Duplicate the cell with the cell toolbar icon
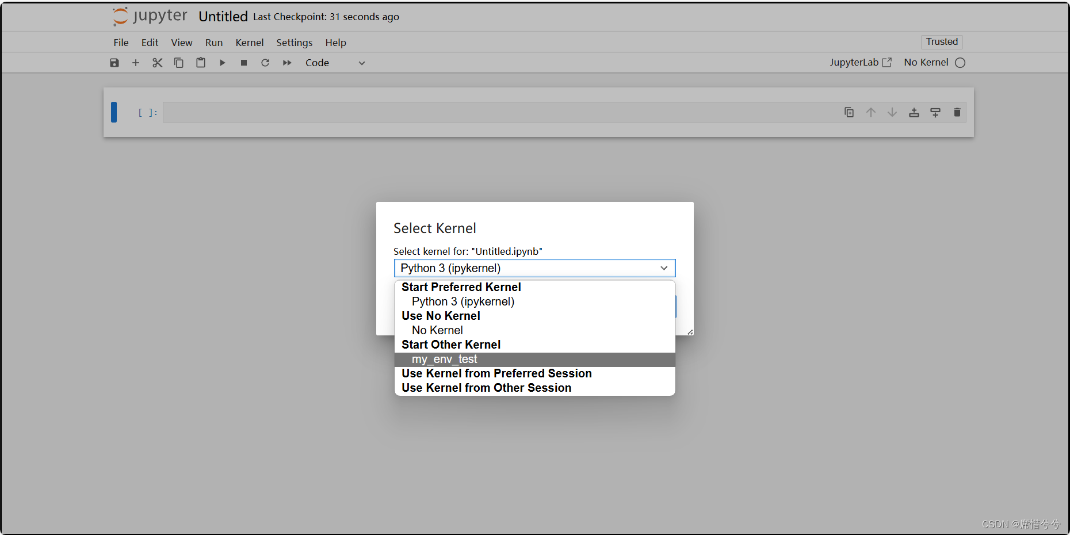The image size is (1070, 535). [849, 112]
